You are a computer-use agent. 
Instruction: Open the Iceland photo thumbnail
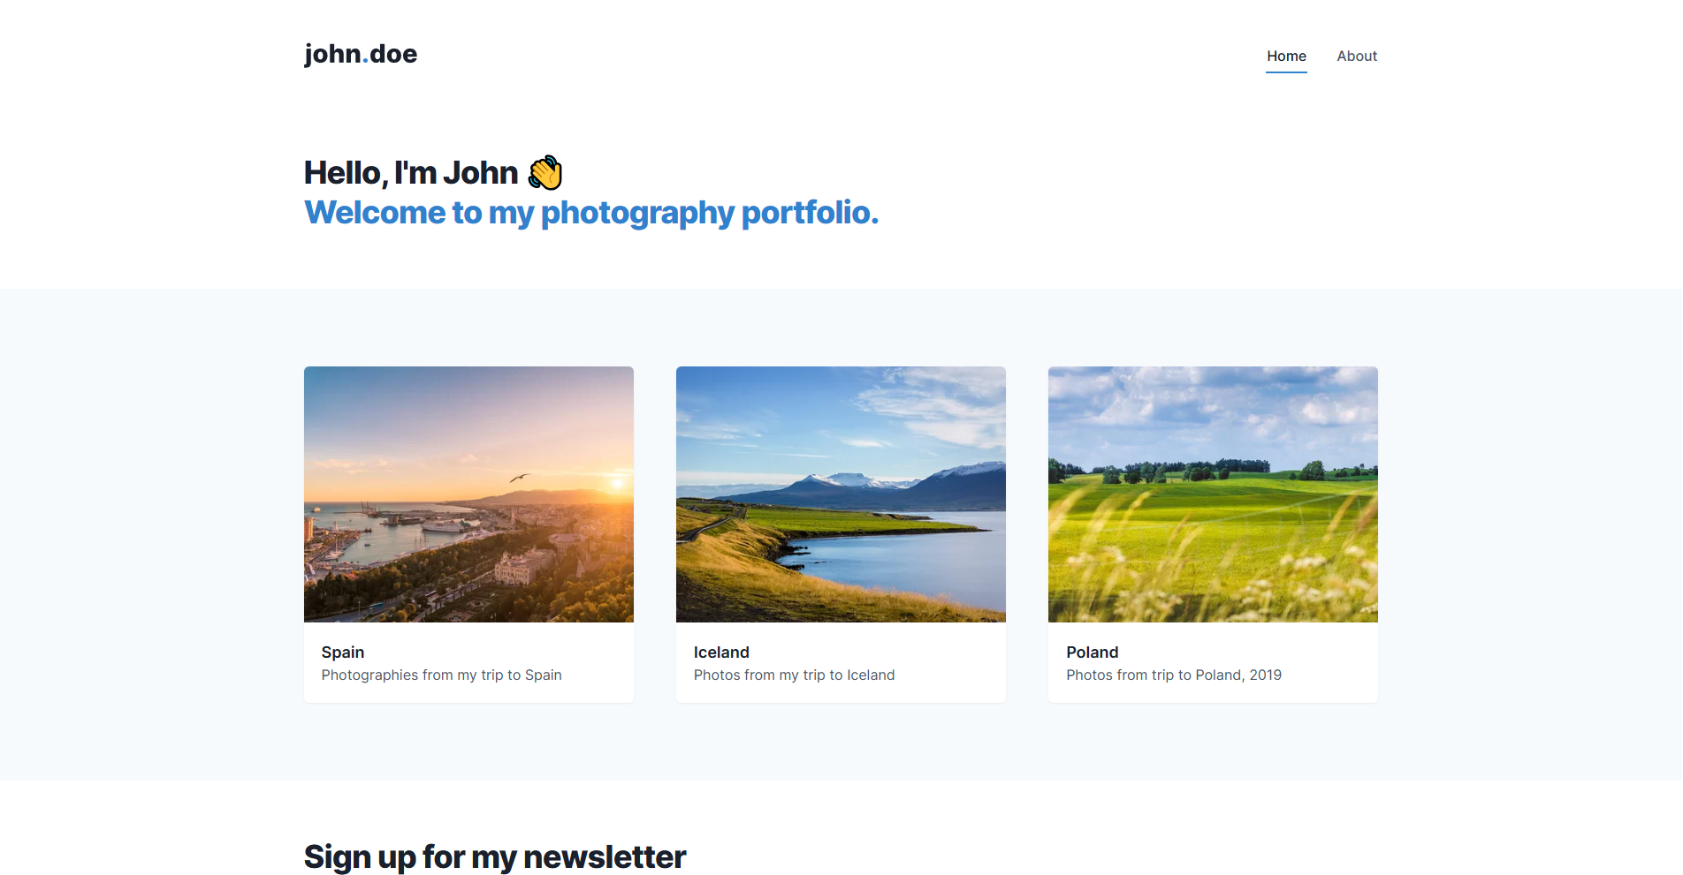[841, 494]
